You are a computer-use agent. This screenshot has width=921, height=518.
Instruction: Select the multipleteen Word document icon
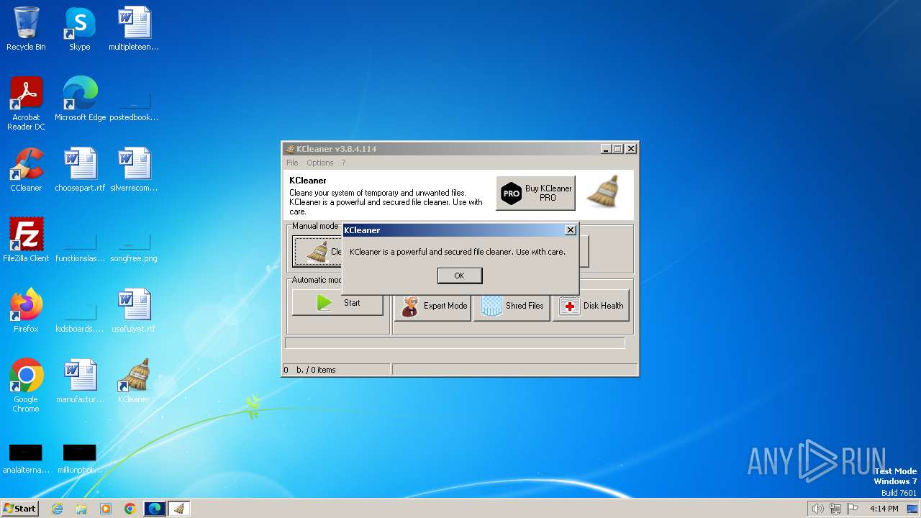point(134,29)
